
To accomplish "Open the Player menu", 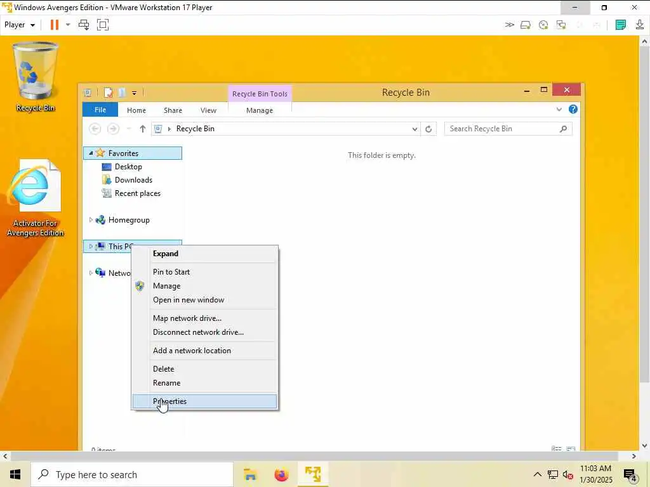I will point(19,25).
